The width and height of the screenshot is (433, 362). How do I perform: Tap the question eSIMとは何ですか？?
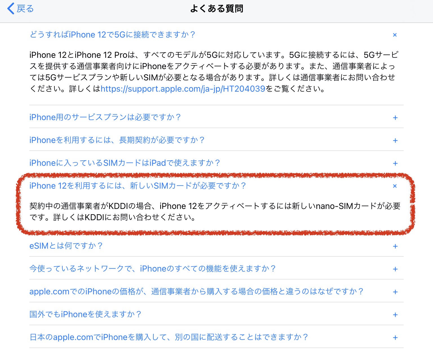tap(66, 246)
